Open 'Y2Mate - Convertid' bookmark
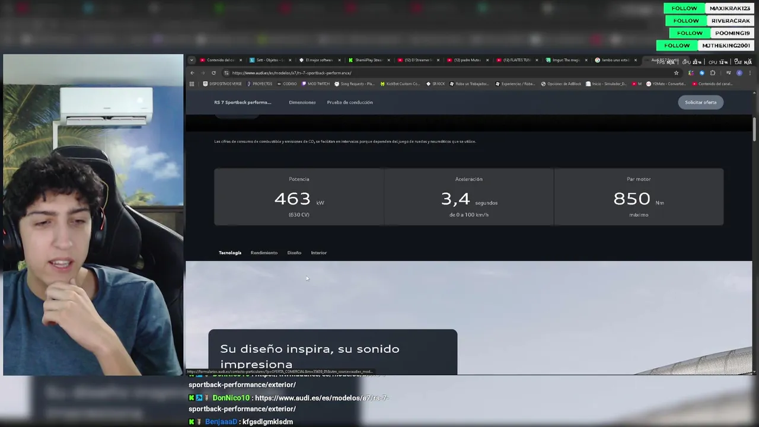 666,84
